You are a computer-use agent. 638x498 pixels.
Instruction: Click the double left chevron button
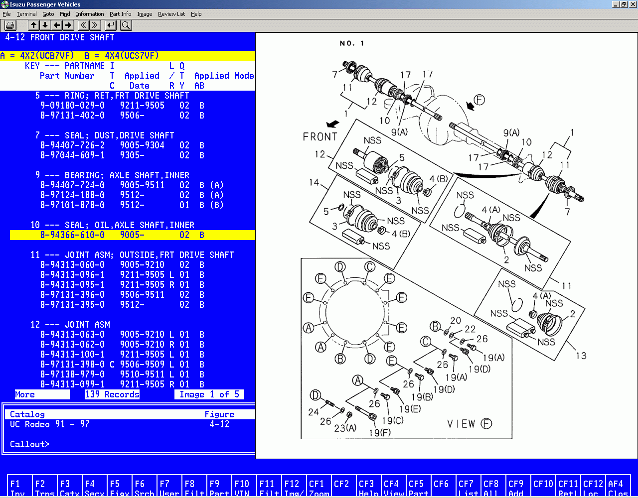[x=83, y=25]
